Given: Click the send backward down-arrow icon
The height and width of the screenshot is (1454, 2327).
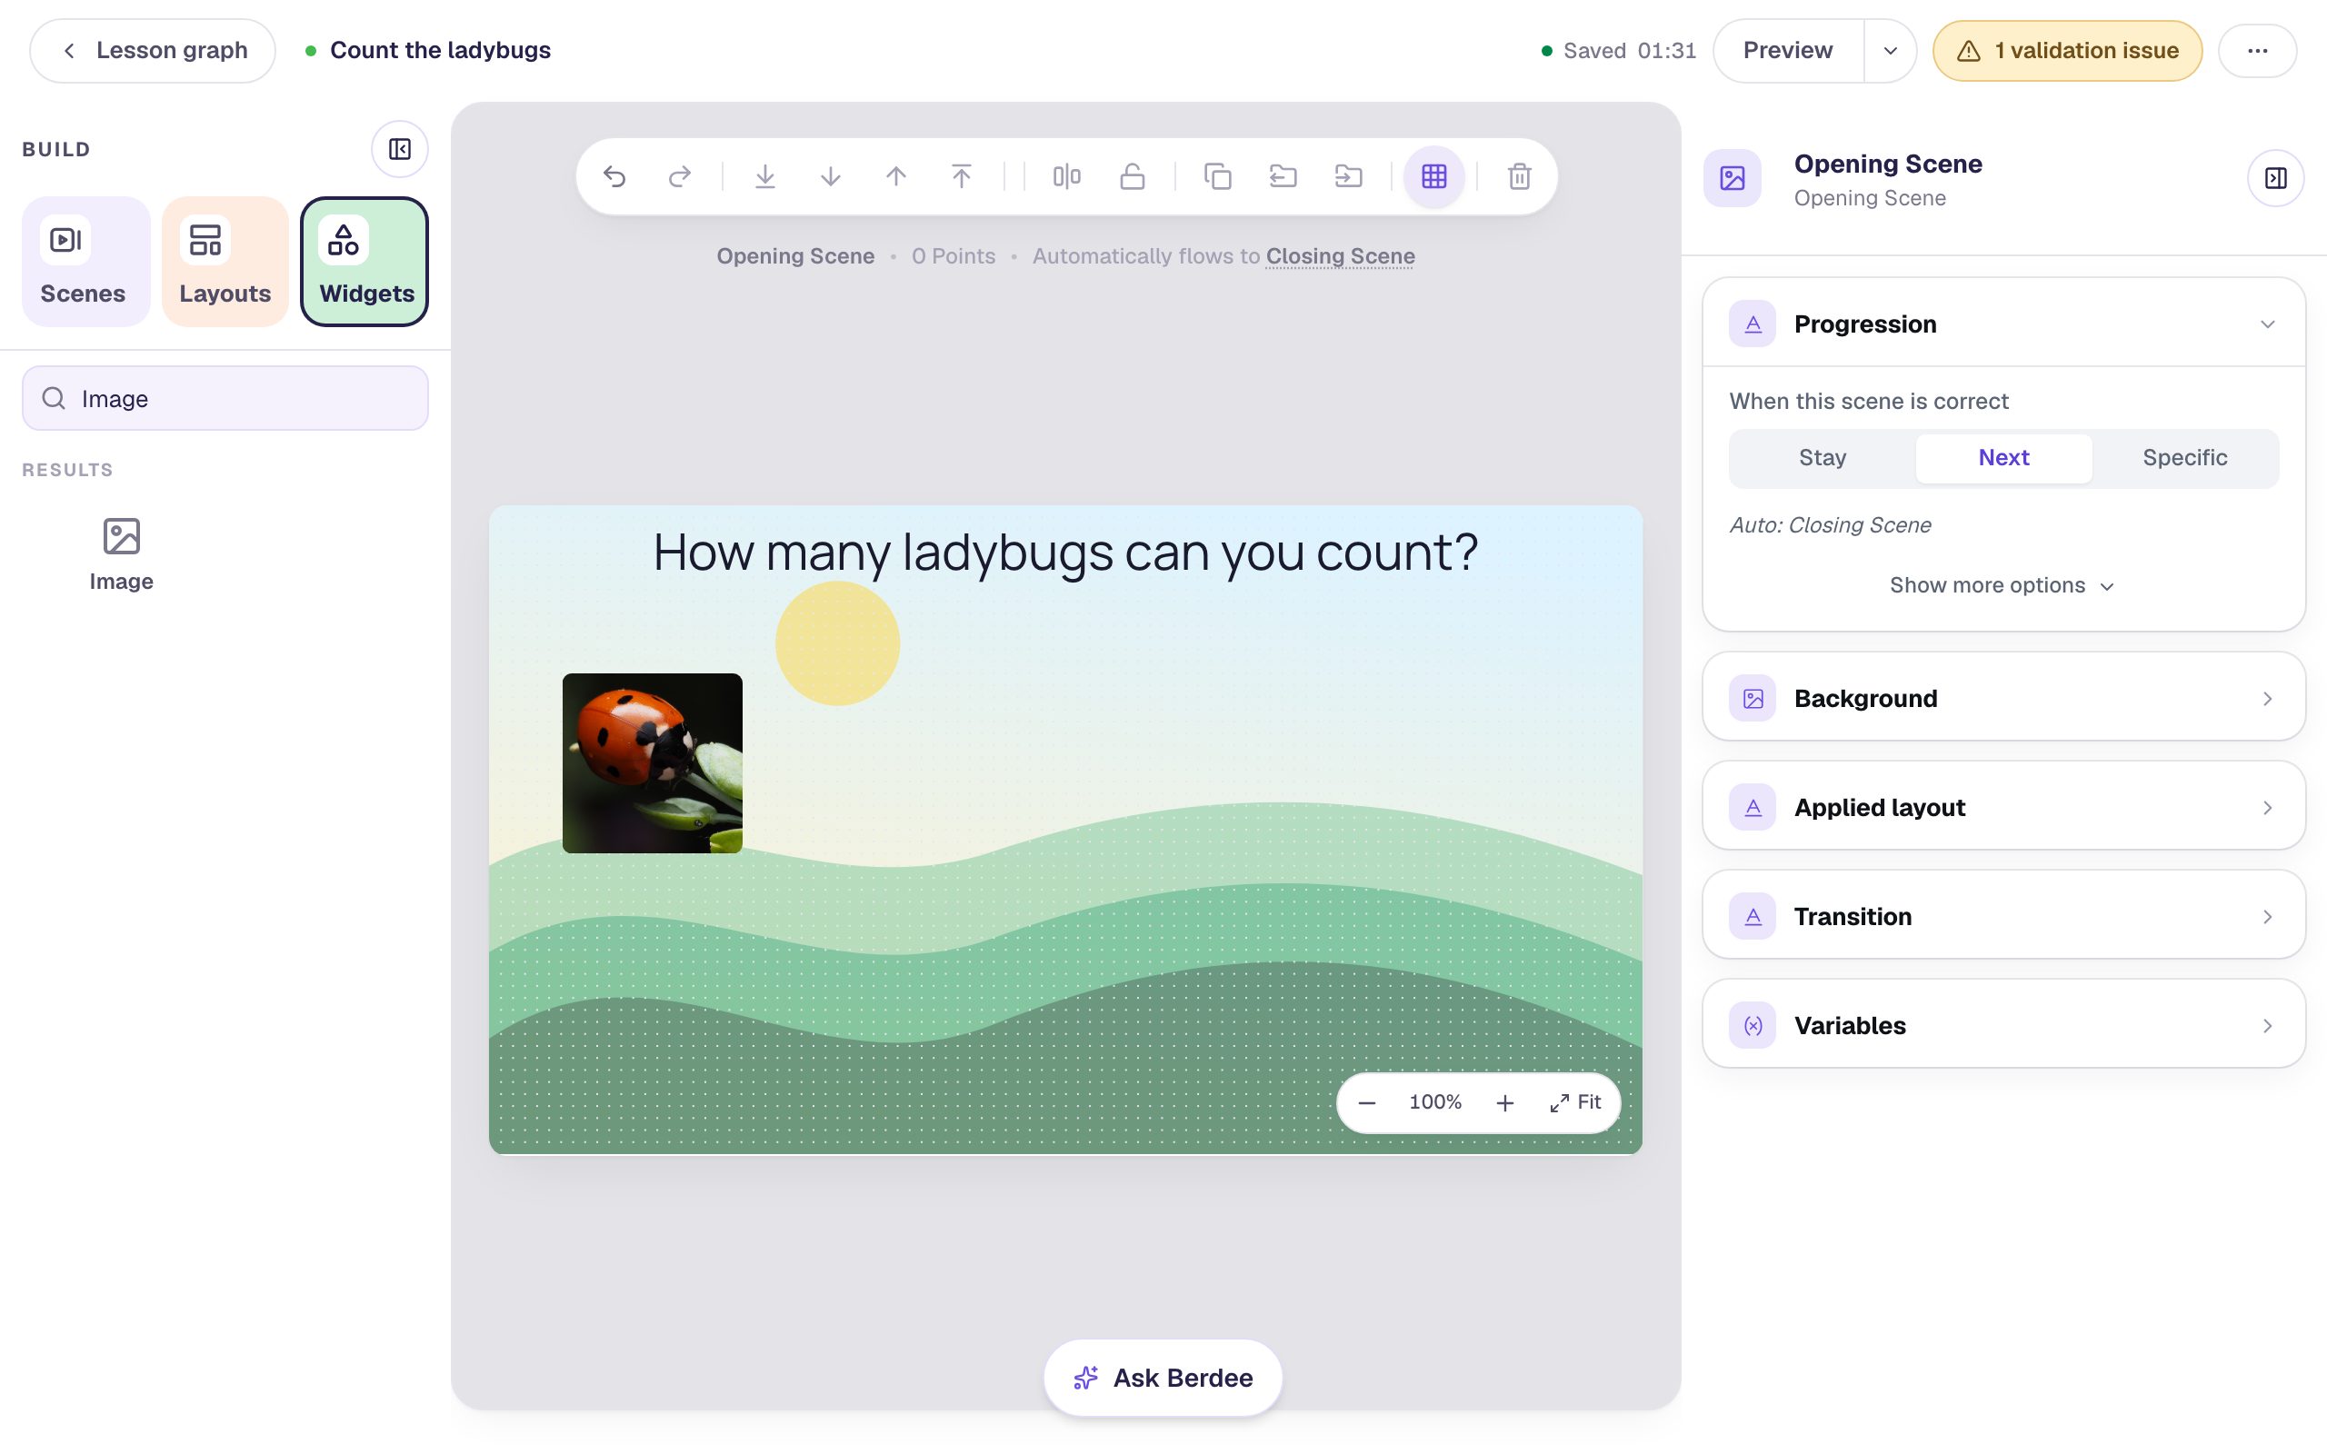Looking at the screenshot, I should coord(830,176).
